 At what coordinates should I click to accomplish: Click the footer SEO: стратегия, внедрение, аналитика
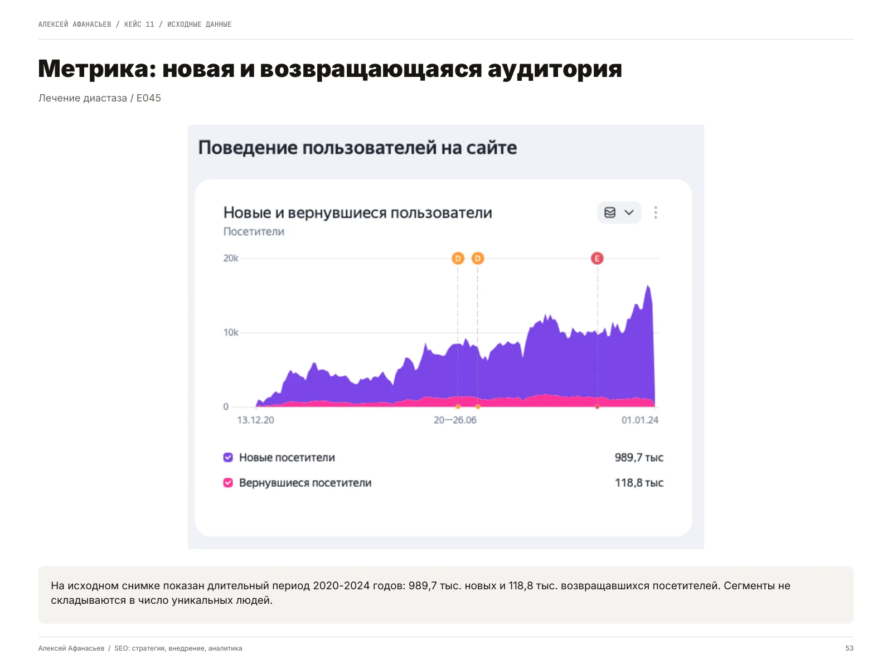click(178, 648)
